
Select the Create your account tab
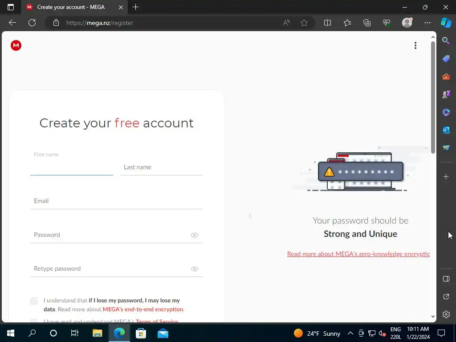pos(71,7)
